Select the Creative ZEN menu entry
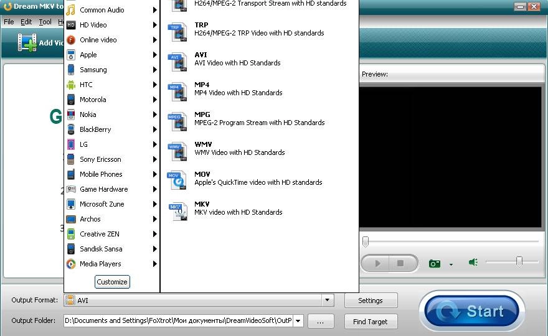The width and height of the screenshot is (548, 336). [112, 234]
